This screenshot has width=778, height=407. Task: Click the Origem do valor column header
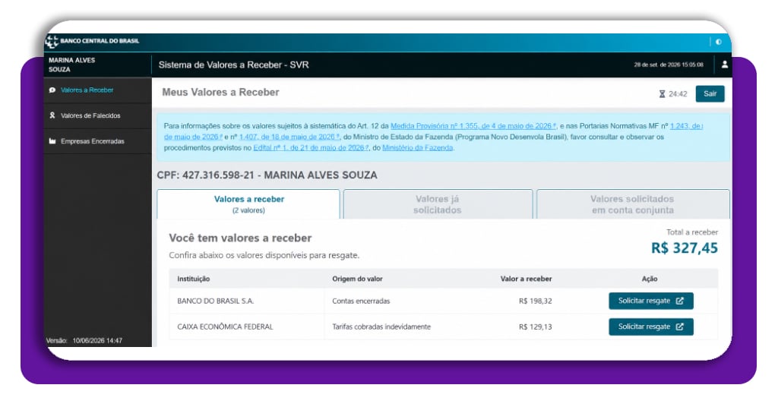click(357, 279)
